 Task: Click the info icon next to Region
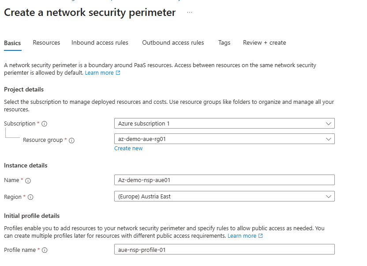tap(30, 198)
